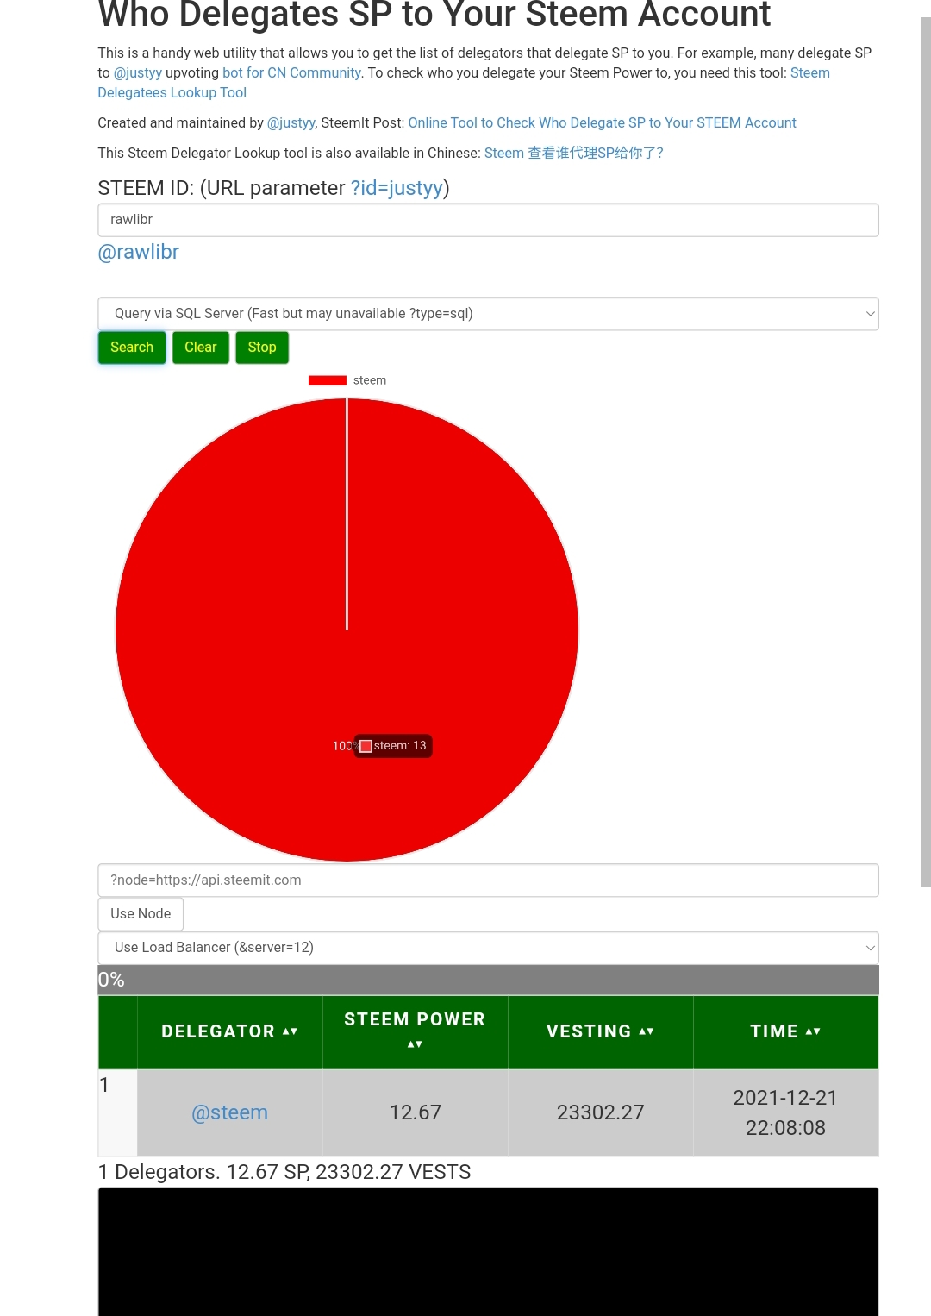The height and width of the screenshot is (1316, 931).
Task: Open the ?id=justyy URL parameter link
Action: click(x=397, y=188)
